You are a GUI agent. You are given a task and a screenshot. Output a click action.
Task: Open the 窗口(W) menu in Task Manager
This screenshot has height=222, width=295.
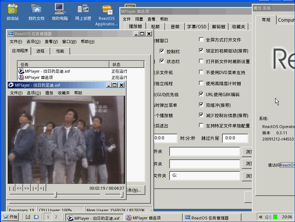pos(69,41)
